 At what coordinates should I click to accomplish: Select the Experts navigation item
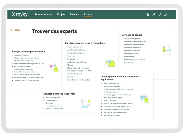click(x=88, y=15)
